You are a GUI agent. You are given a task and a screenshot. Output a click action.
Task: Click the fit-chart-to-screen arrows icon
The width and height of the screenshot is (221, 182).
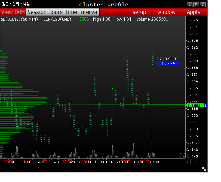click(182, 155)
